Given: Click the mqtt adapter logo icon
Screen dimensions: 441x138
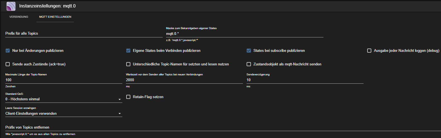Looking at the screenshot, I should pyautogui.click(x=11, y=6).
